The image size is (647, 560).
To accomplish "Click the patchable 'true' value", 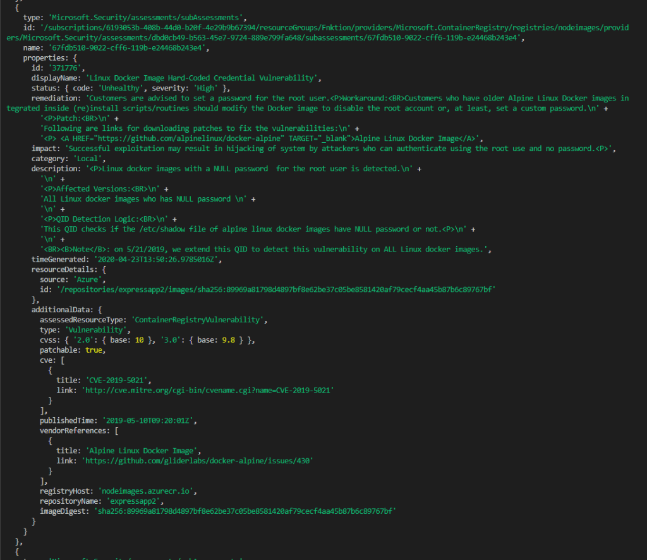I will coord(94,350).
